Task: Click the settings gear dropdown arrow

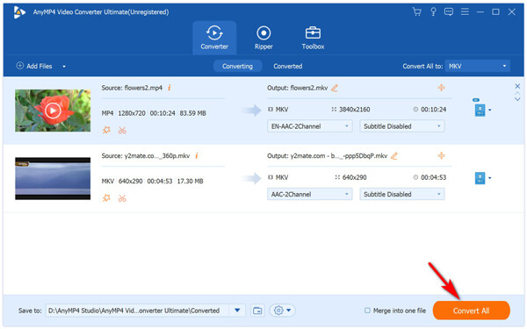Action: tap(288, 311)
